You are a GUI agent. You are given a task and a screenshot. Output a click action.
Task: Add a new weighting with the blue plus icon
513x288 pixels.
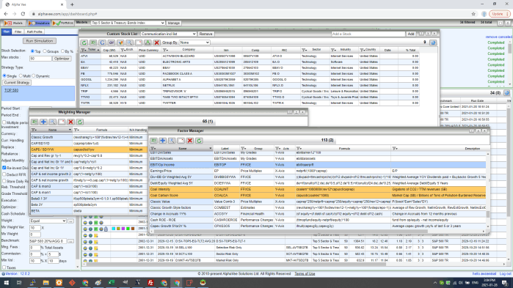point(43,122)
